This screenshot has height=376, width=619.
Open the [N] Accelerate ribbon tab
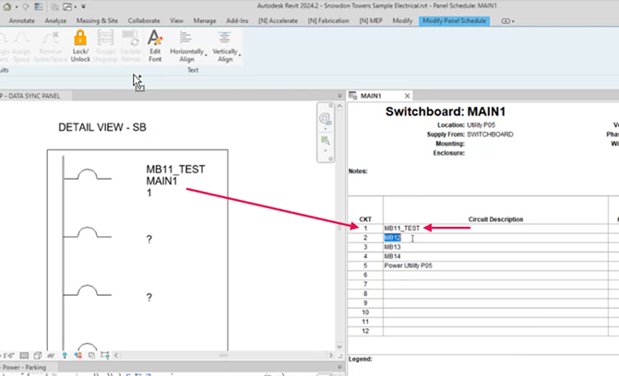(278, 20)
